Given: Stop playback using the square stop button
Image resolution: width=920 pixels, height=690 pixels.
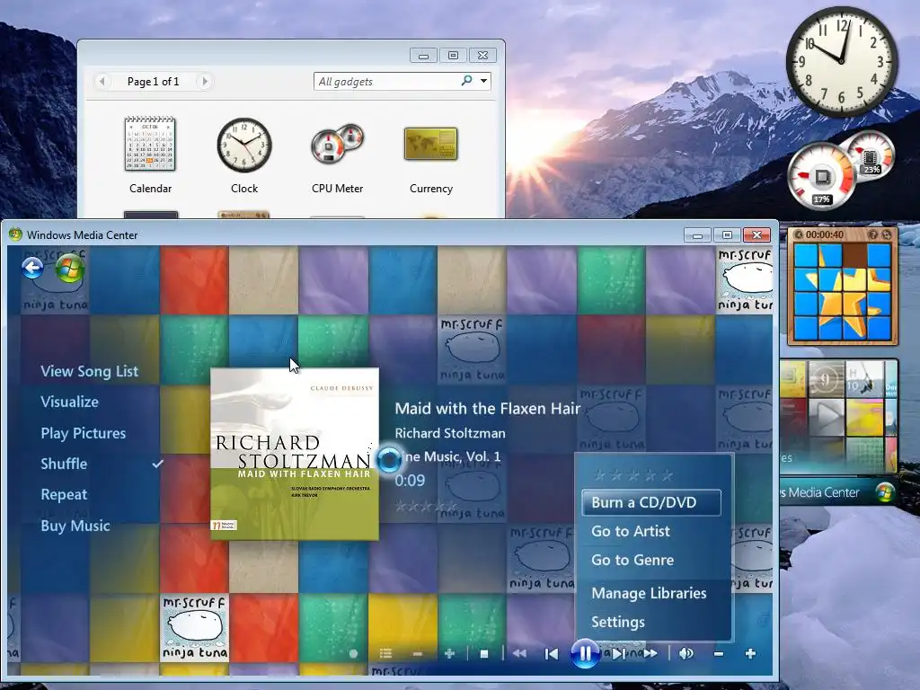Looking at the screenshot, I should coord(484,654).
